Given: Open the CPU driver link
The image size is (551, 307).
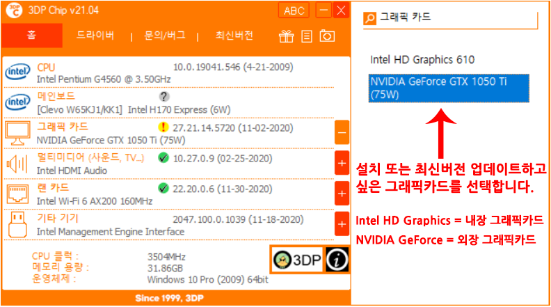Looking at the screenshot, I should click(46, 67).
